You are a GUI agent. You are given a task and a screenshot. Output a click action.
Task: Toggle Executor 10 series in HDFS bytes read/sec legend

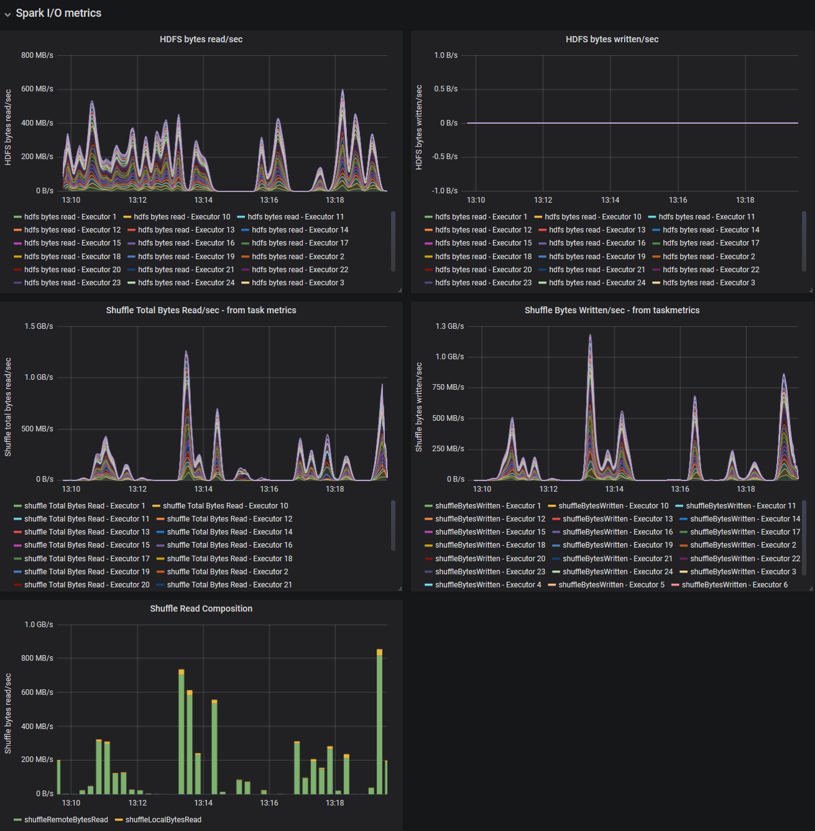(182, 217)
